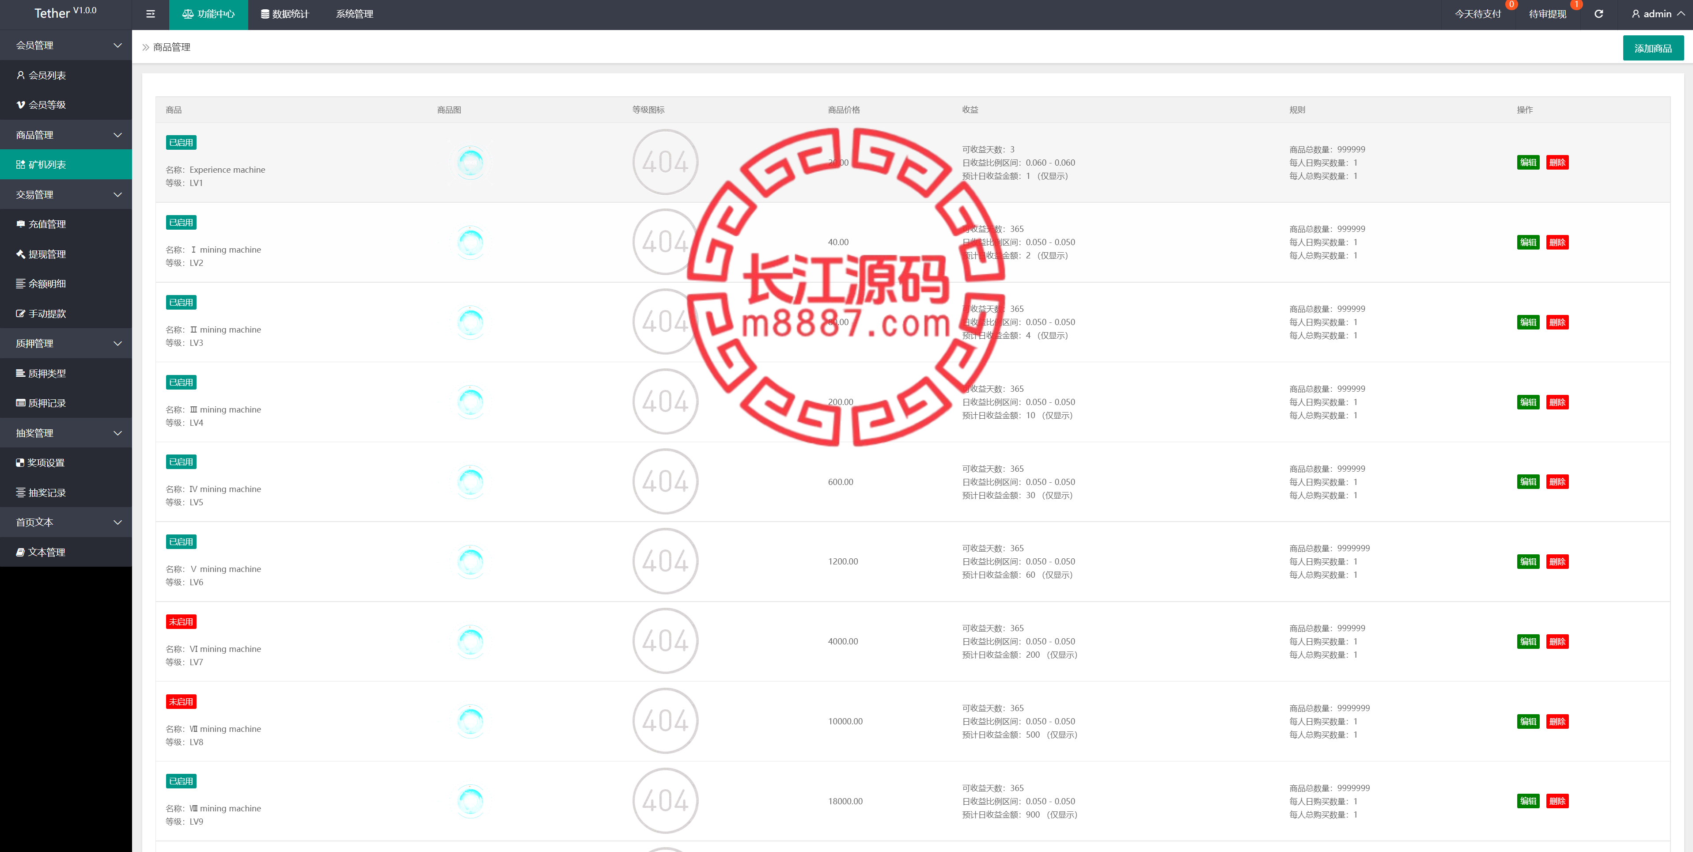Click the LV9 404 level icon
Screen dimensions: 1693x852
(x=665, y=801)
